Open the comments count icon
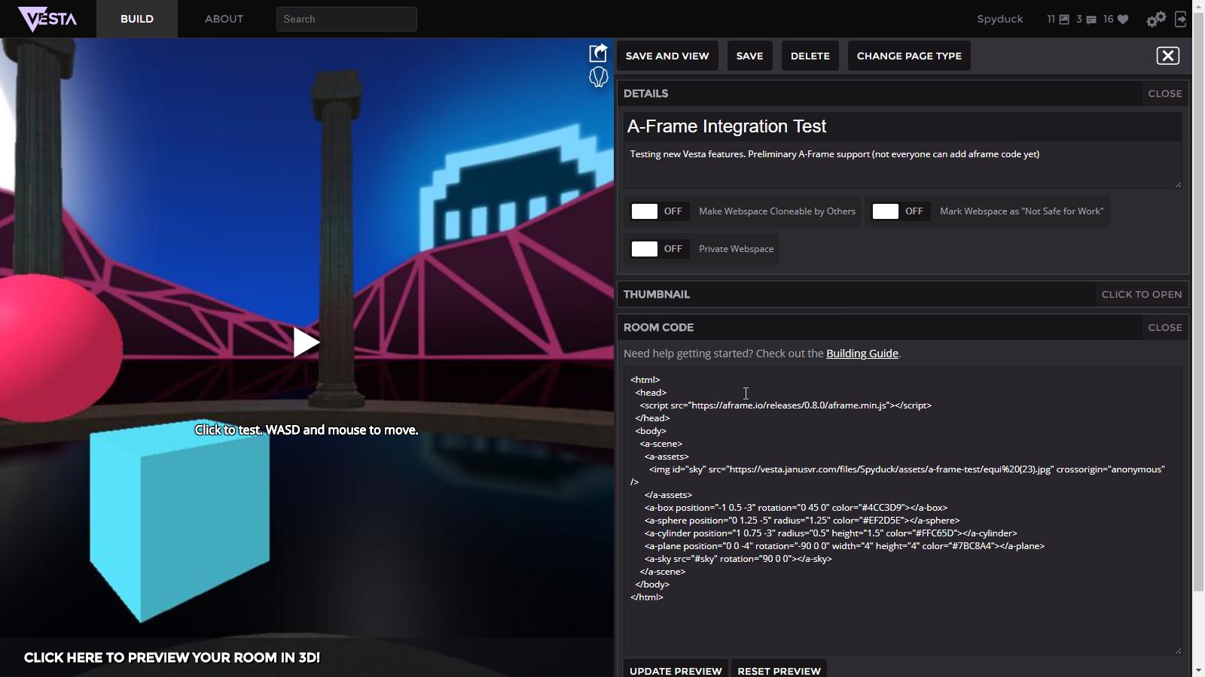 (x=1091, y=20)
